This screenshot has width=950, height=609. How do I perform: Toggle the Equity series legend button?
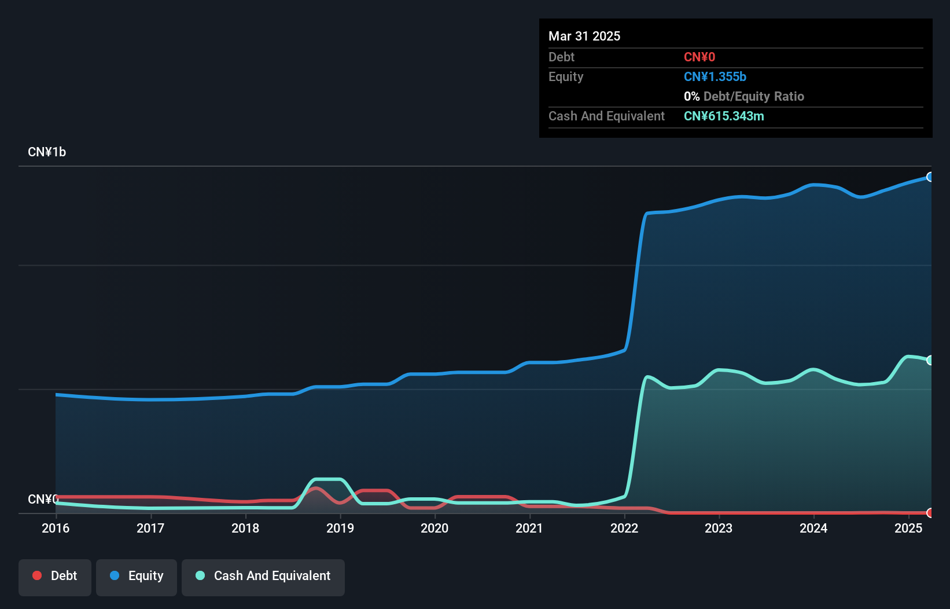137,577
